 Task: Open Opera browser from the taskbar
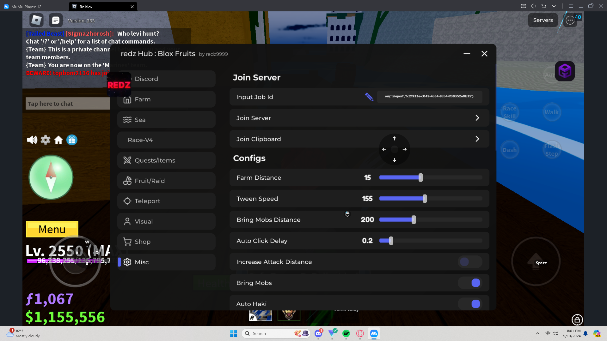click(360, 333)
